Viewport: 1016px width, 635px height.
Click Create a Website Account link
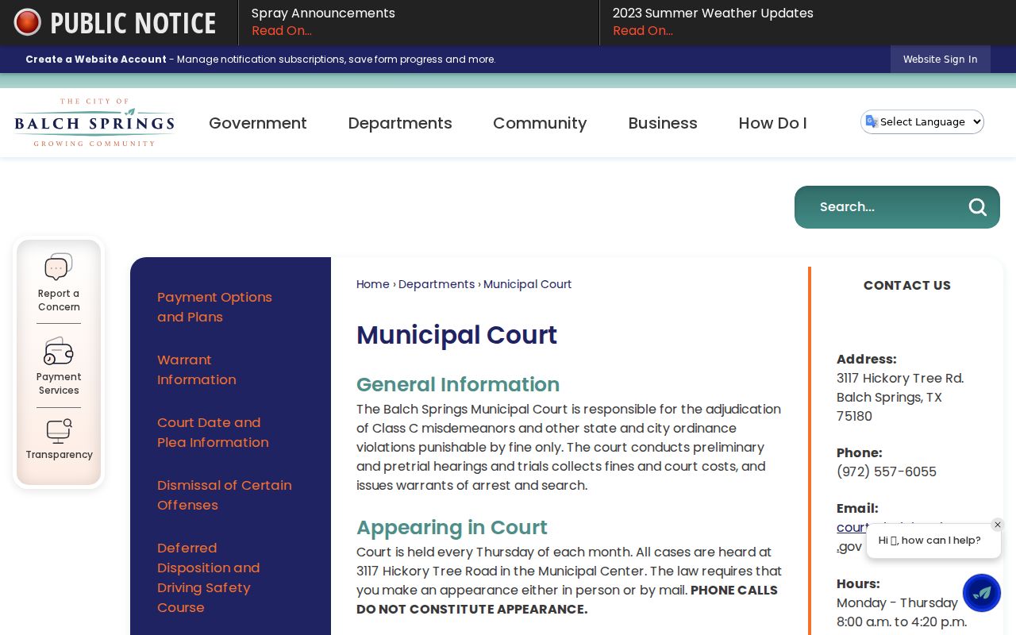[96, 60]
